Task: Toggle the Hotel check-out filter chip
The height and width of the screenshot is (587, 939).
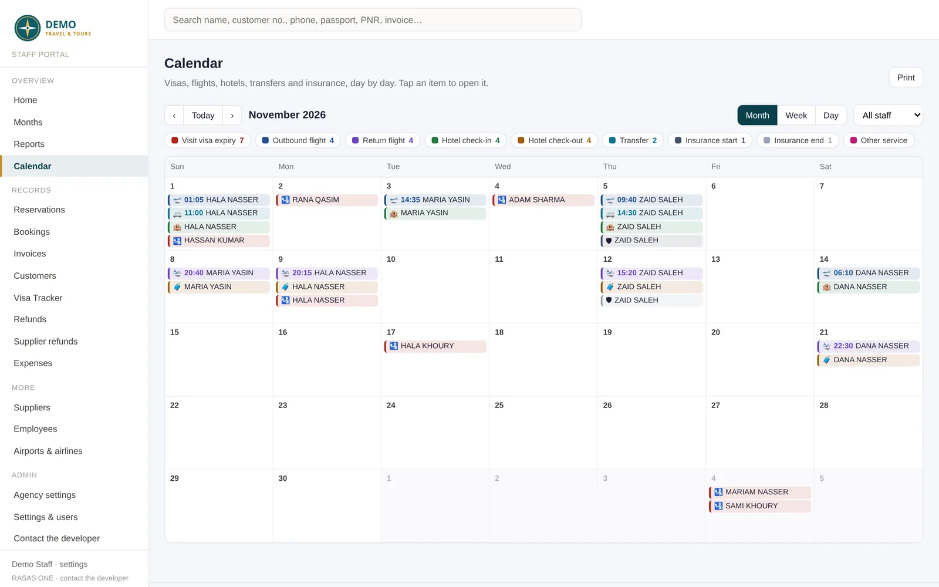Action: coord(555,140)
